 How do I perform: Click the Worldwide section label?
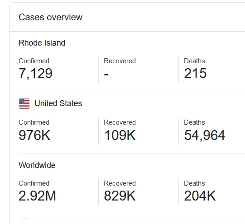(37, 165)
